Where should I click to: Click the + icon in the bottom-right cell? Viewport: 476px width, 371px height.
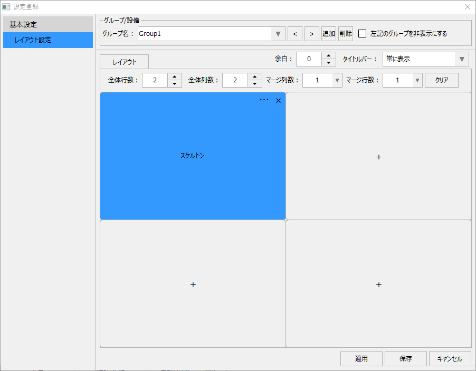click(378, 284)
